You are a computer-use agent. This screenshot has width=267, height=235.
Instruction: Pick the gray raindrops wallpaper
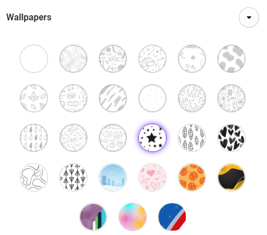tap(34, 138)
